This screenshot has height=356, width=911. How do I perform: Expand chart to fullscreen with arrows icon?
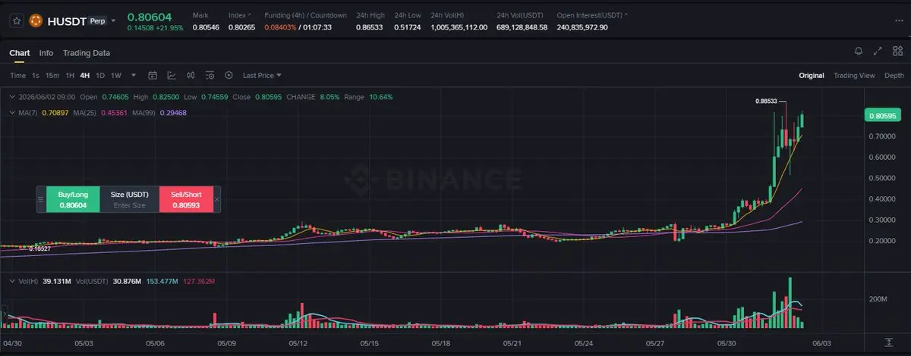878,51
